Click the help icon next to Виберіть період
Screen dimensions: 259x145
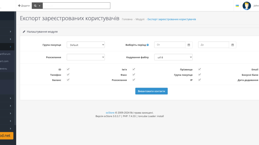coord(148,45)
